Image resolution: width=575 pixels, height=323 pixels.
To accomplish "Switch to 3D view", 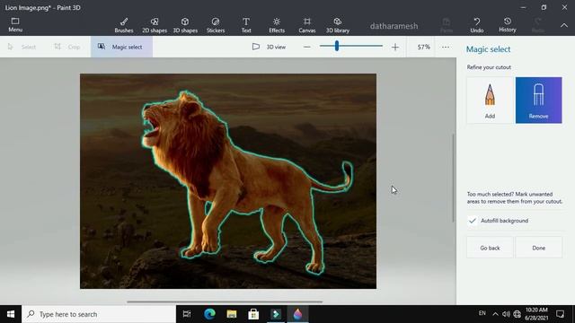I will (x=269, y=47).
